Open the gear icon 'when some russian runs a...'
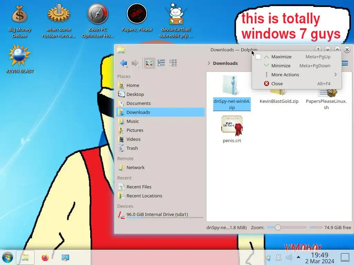 (x=59, y=21)
